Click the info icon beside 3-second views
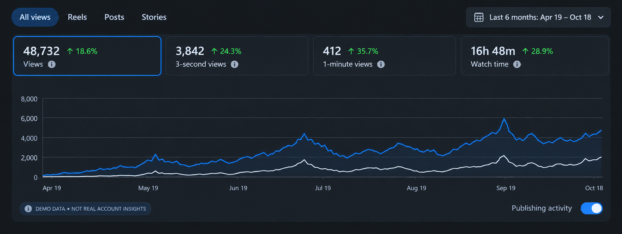This screenshot has width=622, height=234. 234,65
